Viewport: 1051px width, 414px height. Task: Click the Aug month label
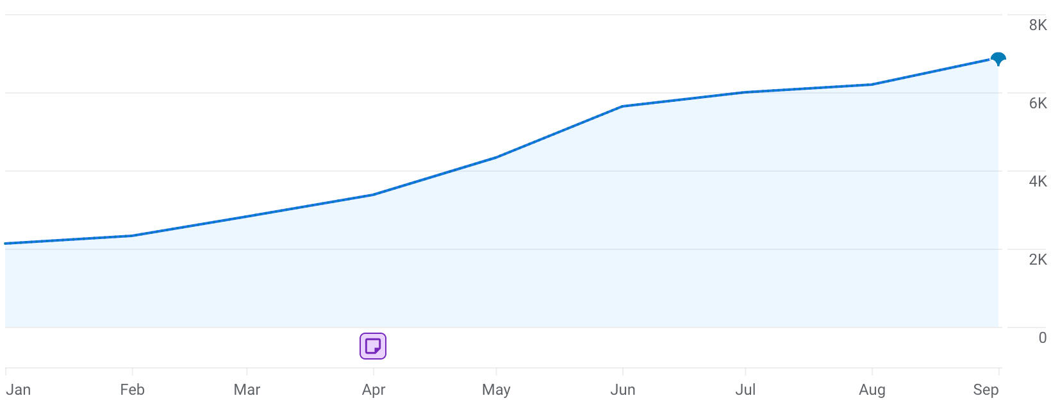pyautogui.click(x=872, y=390)
